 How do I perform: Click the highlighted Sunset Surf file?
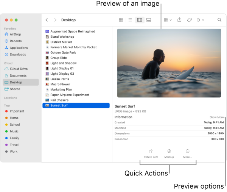(76, 106)
